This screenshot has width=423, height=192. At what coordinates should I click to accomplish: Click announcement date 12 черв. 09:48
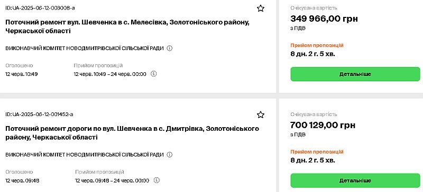click(x=22, y=180)
